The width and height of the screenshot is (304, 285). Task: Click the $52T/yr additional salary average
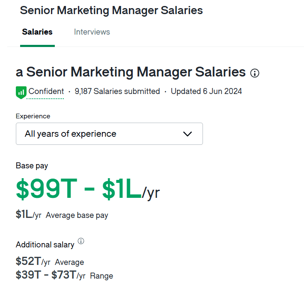pos(33,261)
